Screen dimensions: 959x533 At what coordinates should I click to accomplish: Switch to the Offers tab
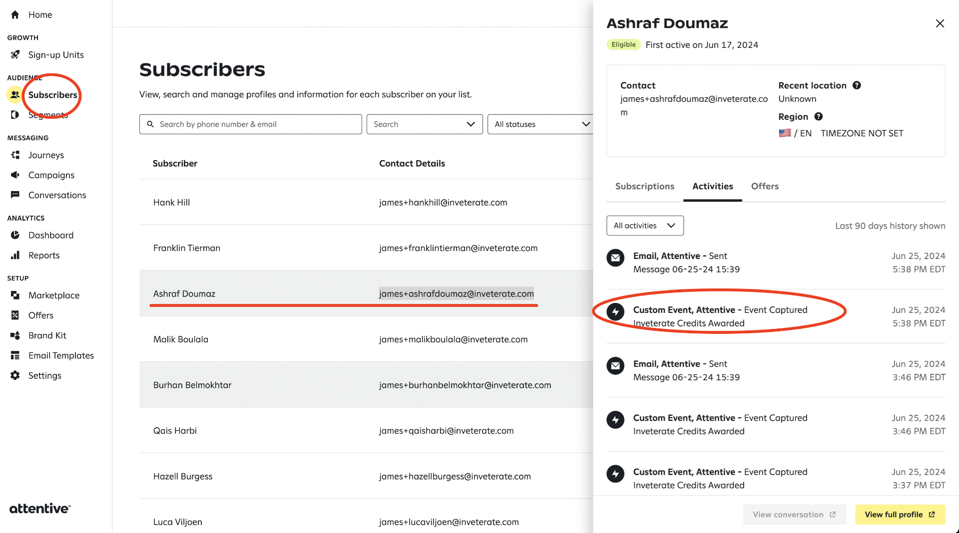coord(765,186)
